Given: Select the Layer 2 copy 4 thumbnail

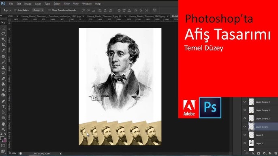Looking at the screenshot, I should point(251,102).
